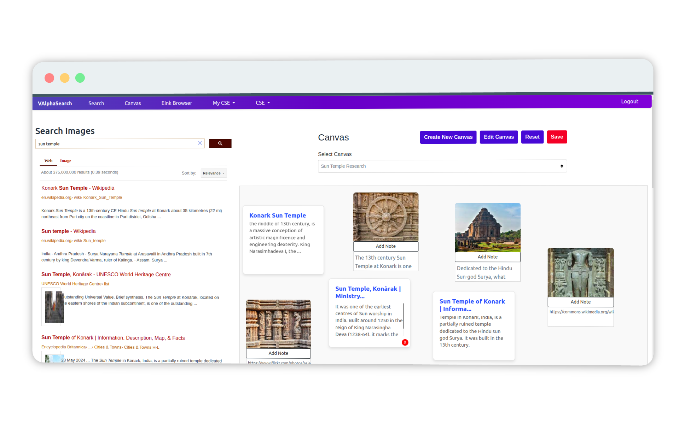Open the Canvas menu item
Image resolution: width=679 pixels, height=424 pixels.
pyautogui.click(x=132, y=102)
